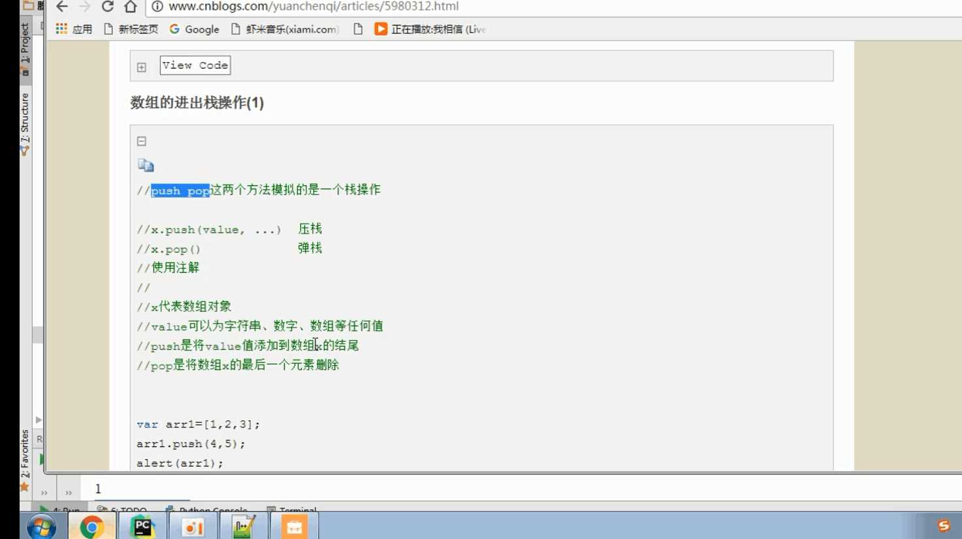Open the blank page bookmark icon
Screen dimensions: 962x539
click(x=358, y=29)
